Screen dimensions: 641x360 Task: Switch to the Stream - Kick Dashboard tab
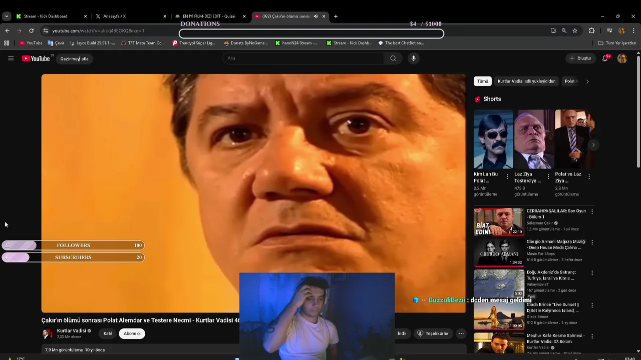52,16
